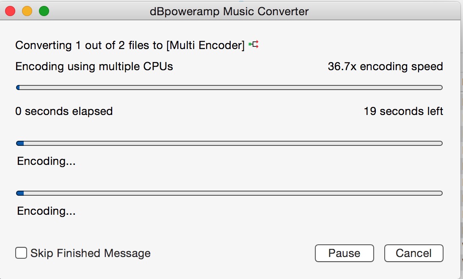The height and width of the screenshot is (279, 463).
Task: Click the '19 seconds left' label
Action: coord(403,111)
